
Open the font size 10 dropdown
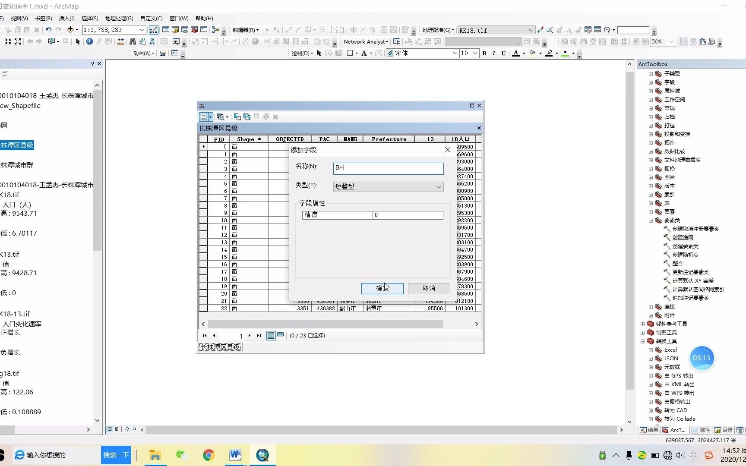click(475, 53)
